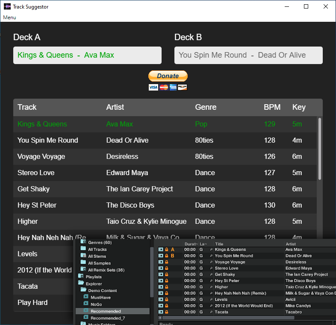Screen dimensions: 336x325
Task: Select Hey St Peter in the suggestions table
Action: point(165,205)
